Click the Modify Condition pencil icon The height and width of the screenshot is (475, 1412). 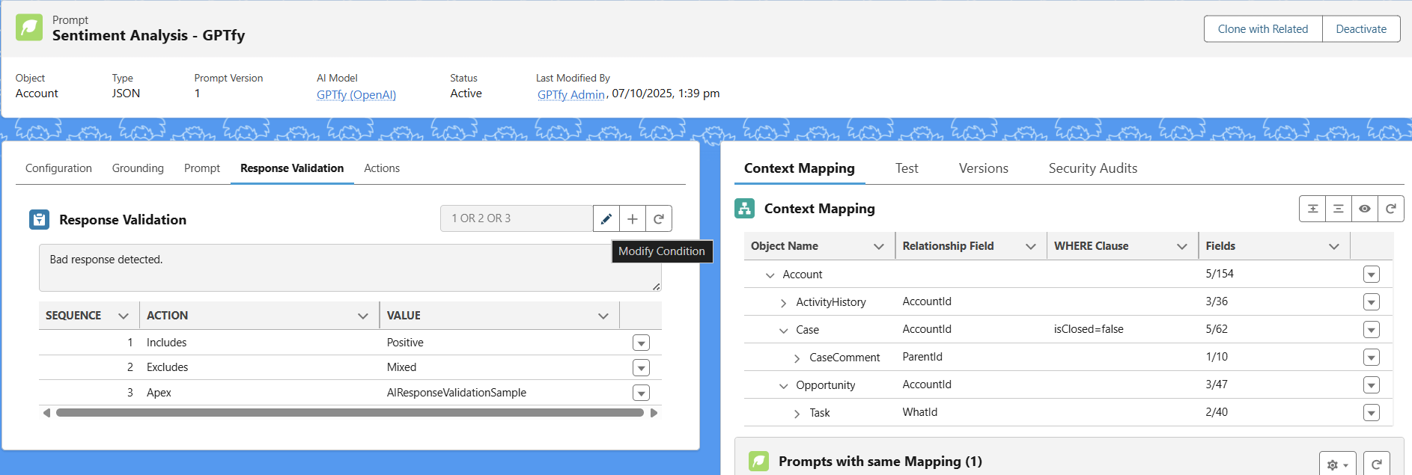[x=606, y=218]
